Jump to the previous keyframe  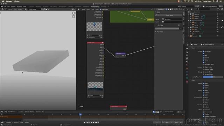click(89, 122)
